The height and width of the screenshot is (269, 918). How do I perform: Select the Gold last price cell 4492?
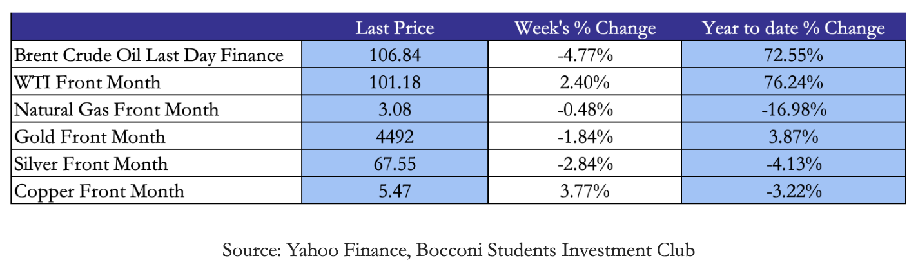395,136
